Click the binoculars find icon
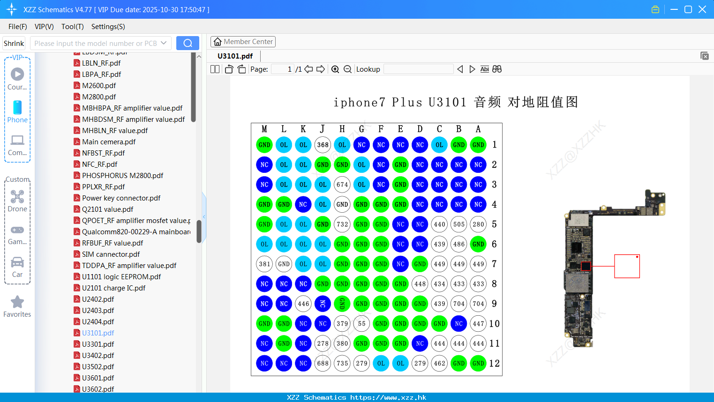The height and width of the screenshot is (402, 714). tap(497, 69)
